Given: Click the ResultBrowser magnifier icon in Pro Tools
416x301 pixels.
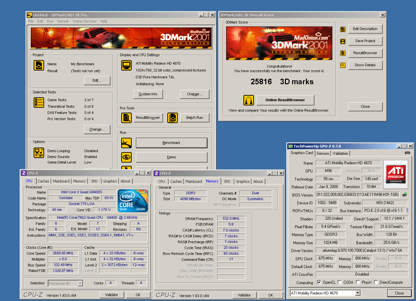Looking at the screenshot, I should 126,118.
